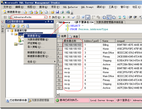Toggle Results to Grid toolbar button

[109, 17]
